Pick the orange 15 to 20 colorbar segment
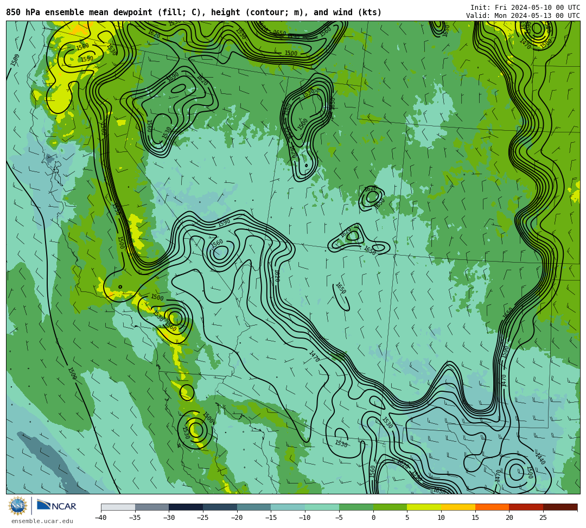 (x=492, y=507)
